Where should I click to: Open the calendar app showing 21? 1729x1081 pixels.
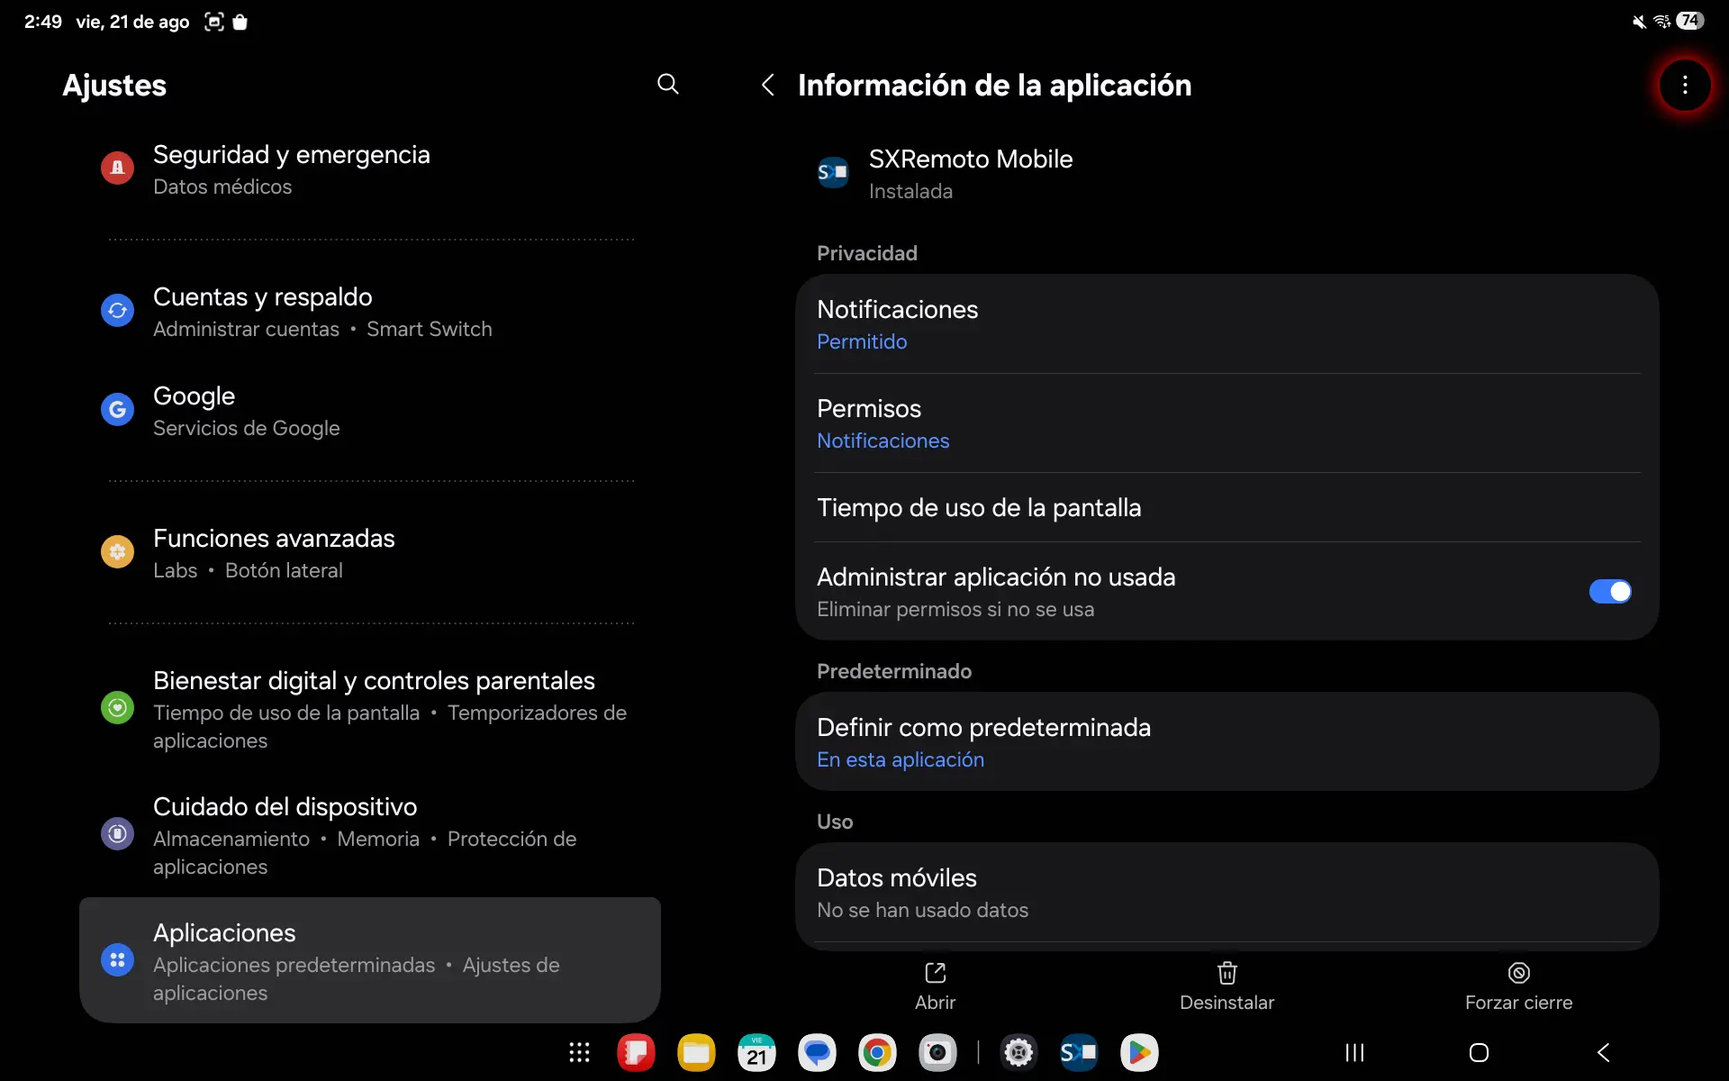tap(756, 1052)
